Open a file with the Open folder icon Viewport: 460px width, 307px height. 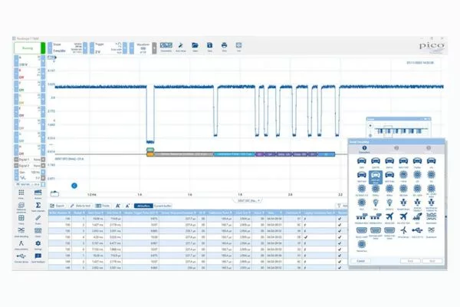(x=195, y=47)
